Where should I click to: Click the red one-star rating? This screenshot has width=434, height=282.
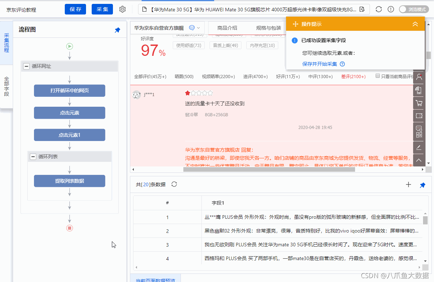[188, 93]
